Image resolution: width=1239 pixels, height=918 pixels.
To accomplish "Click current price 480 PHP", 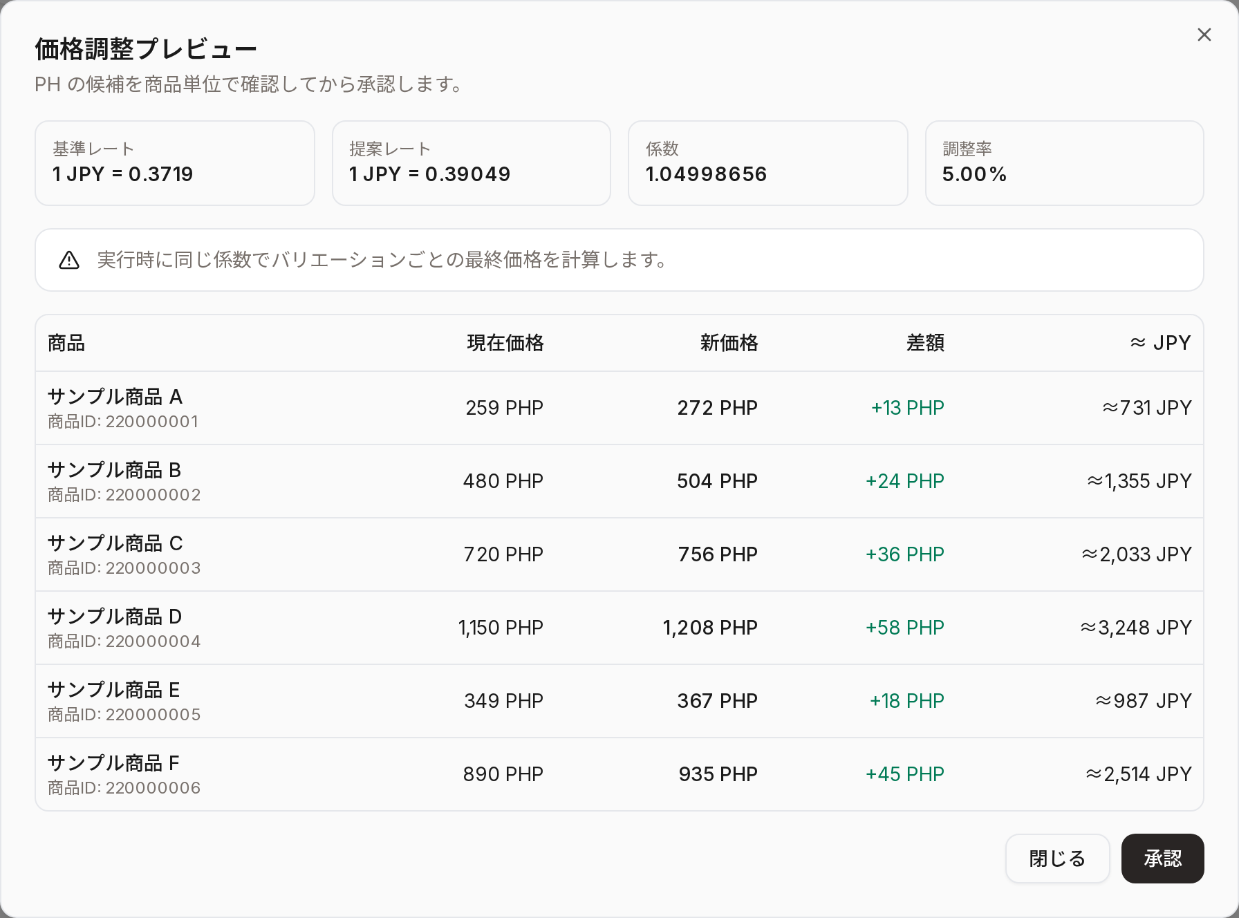I will [x=503, y=481].
